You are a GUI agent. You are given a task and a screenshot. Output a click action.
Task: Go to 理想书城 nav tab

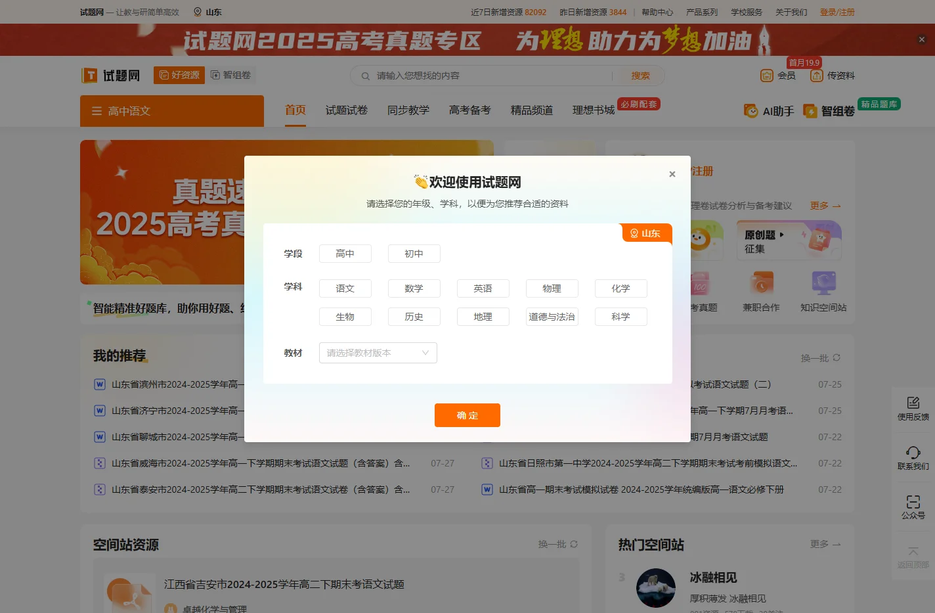594,110
